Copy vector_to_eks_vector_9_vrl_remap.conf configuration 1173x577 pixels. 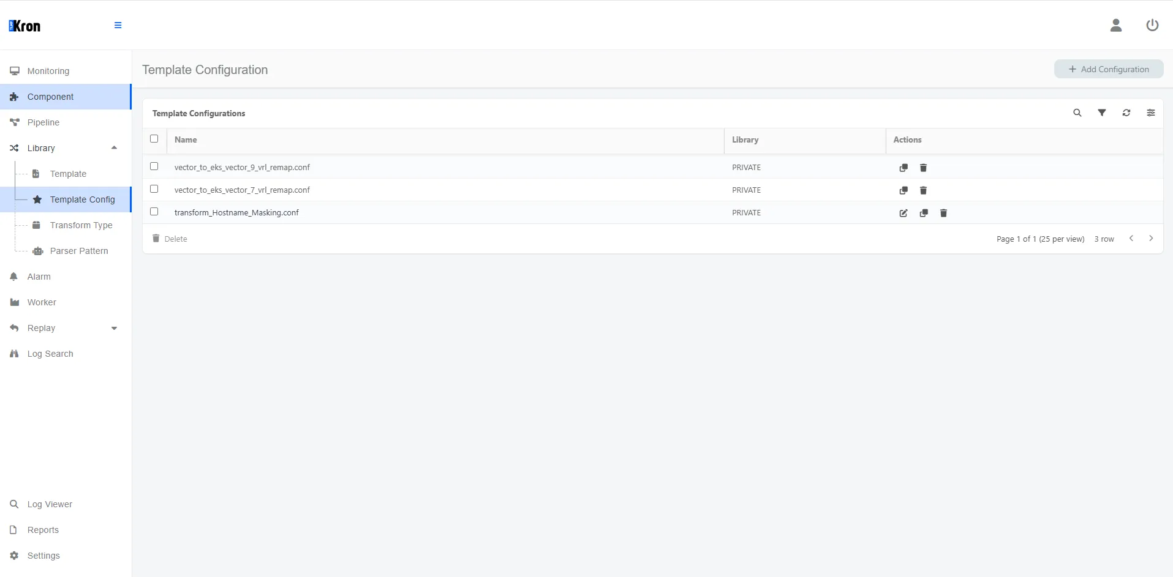(x=903, y=168)
